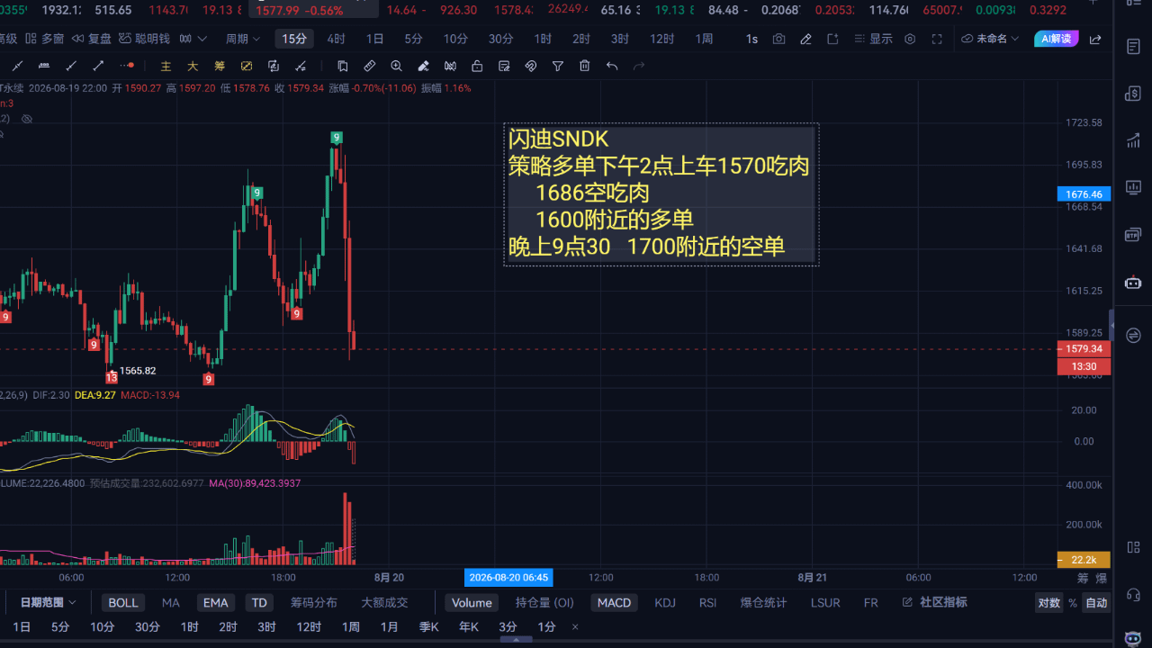
Task: Toggle the Volume sub-indicator
Action: (x=472, y=602)
